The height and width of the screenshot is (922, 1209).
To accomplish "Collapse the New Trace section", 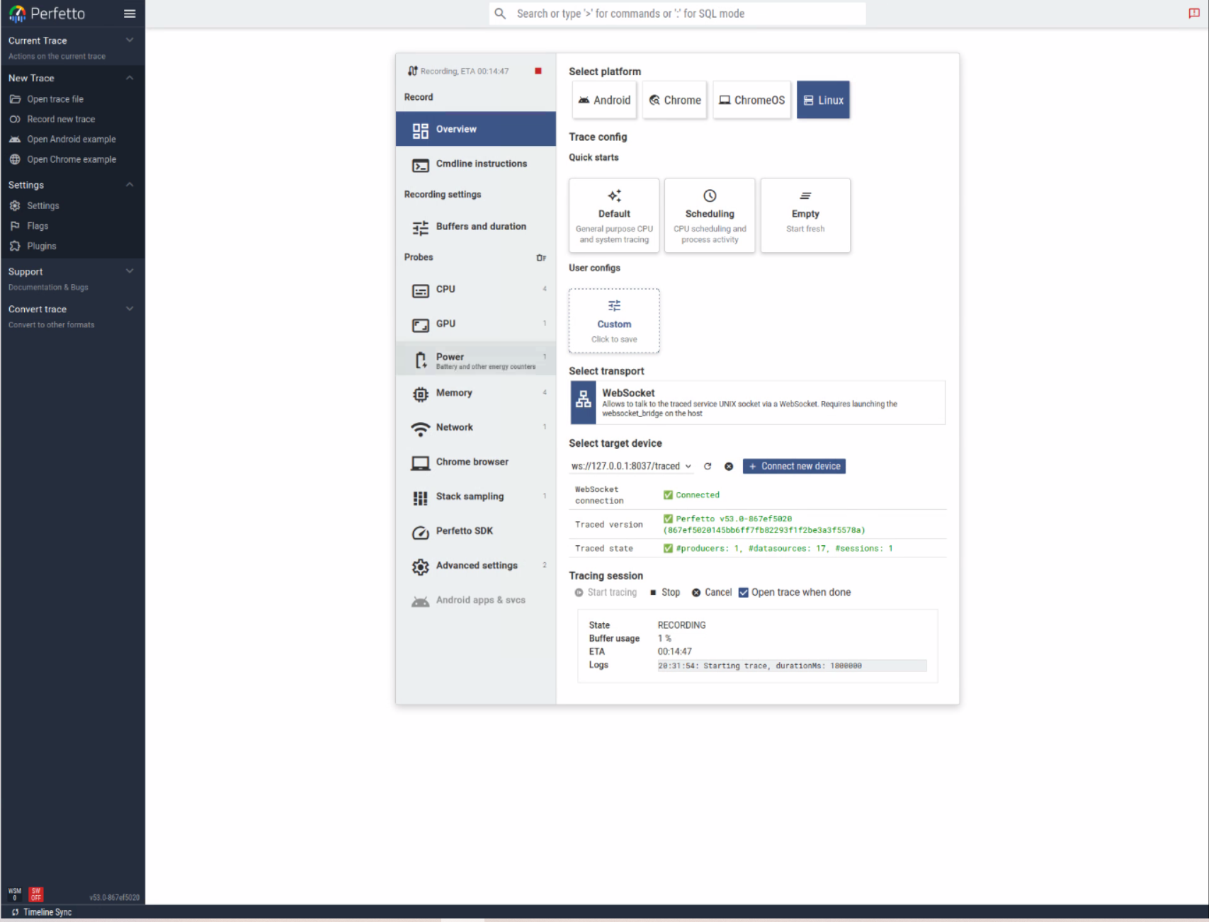I will [x=130, y=78].
